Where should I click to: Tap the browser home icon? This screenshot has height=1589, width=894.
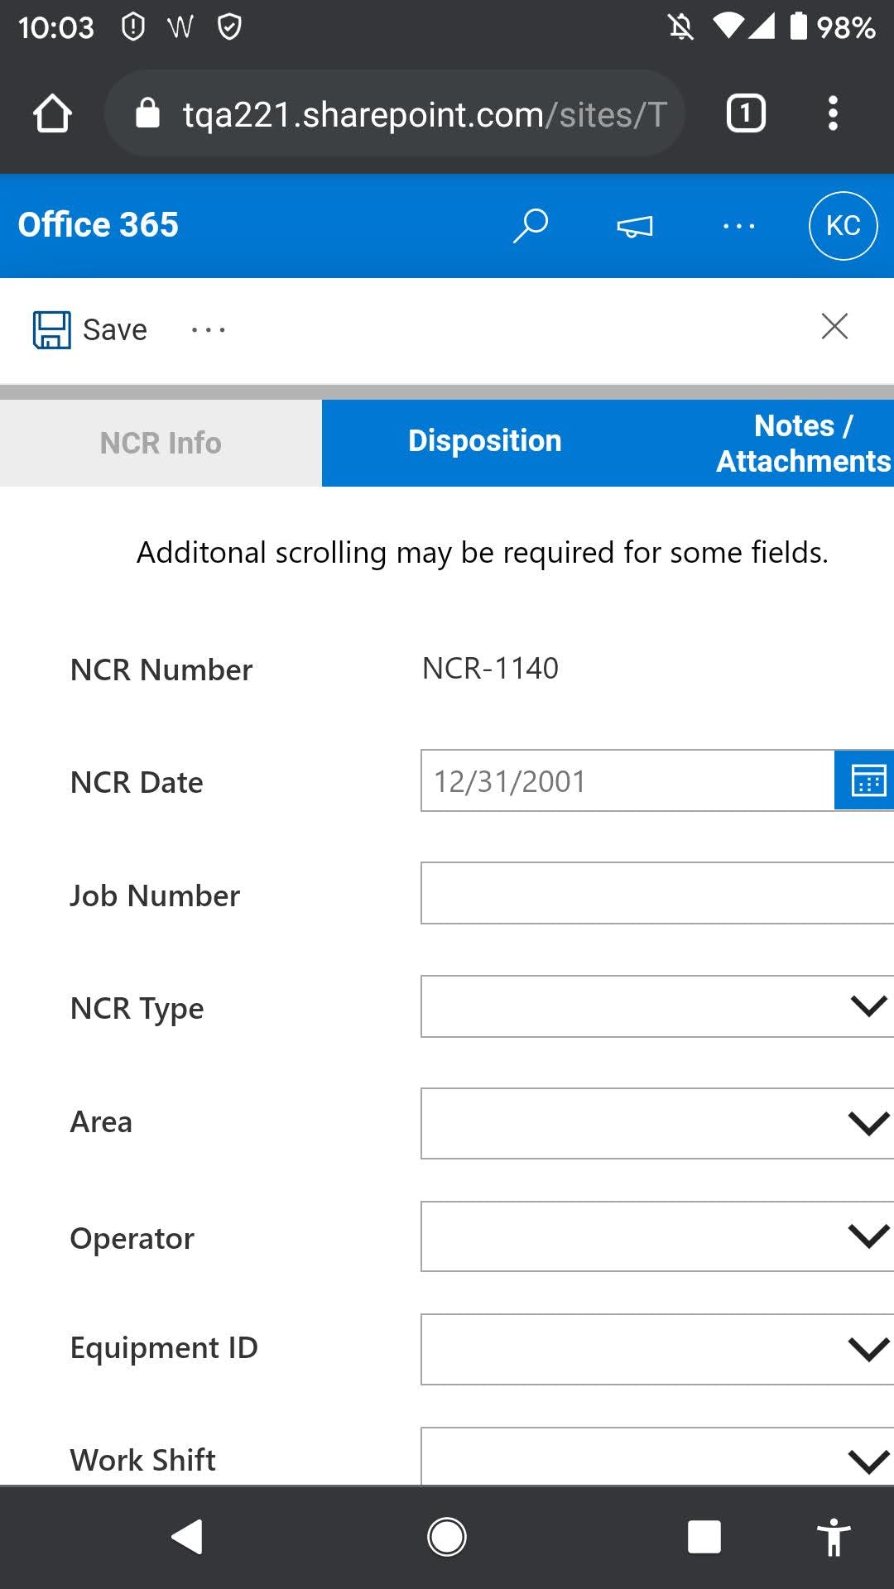52,113
